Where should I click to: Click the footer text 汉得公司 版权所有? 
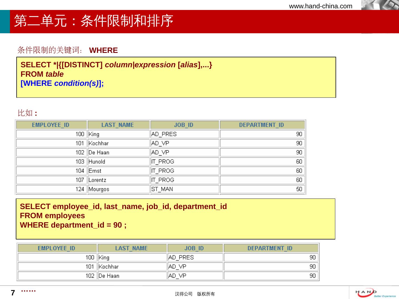(195, 294)
